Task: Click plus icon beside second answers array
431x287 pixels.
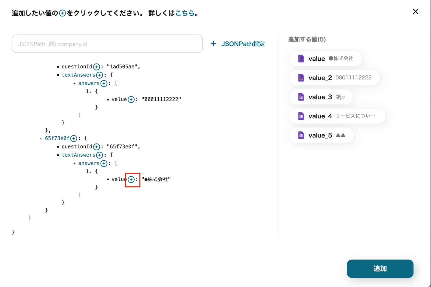Action: click(104, 164)
